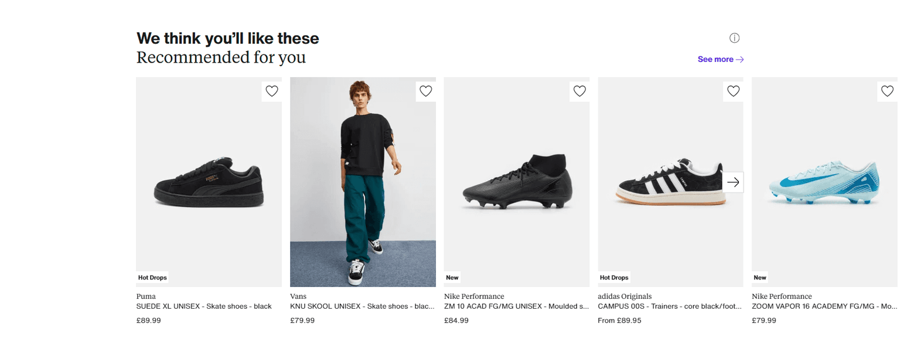The image size is (900, 342).
Task: Click the "Nike Performance" brand name
Action: [x=475, y=296]
